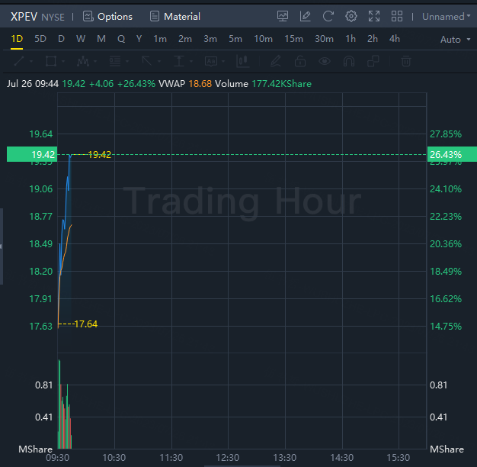This screenshot has height=467, width=477.
Task: Open the multi-chart grid layout icon
Action: 397,16
